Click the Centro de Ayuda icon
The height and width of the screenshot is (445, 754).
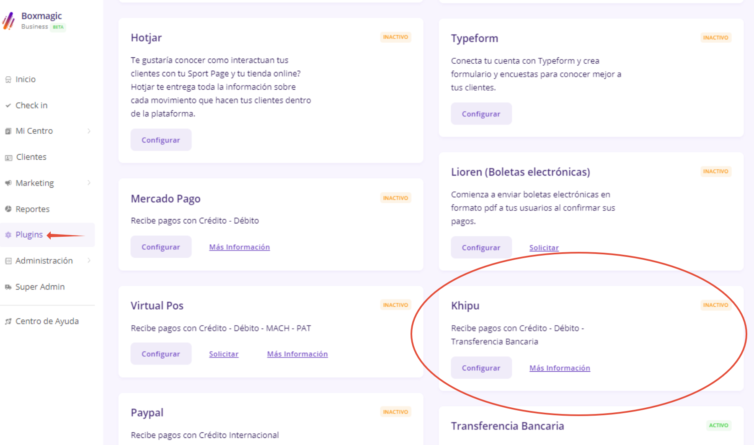8,321
